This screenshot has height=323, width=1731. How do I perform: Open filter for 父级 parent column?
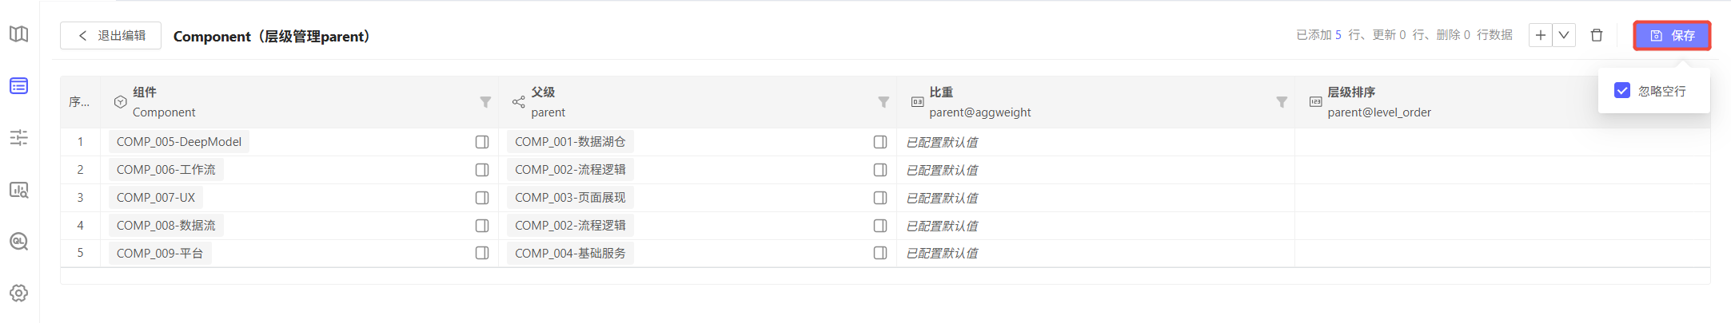click(883, 102)
